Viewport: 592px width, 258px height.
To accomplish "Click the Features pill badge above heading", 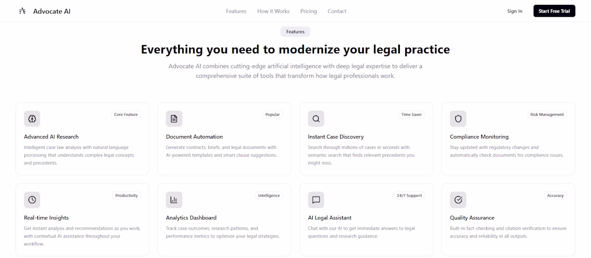I will pyautogui.click(x=295, y=32).
